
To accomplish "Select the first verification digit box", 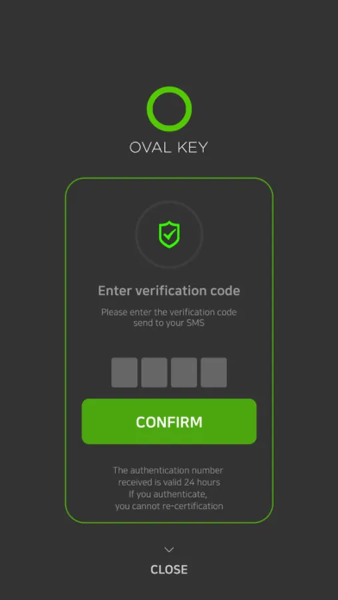I will pyautogui.click(x=125, y=372).
